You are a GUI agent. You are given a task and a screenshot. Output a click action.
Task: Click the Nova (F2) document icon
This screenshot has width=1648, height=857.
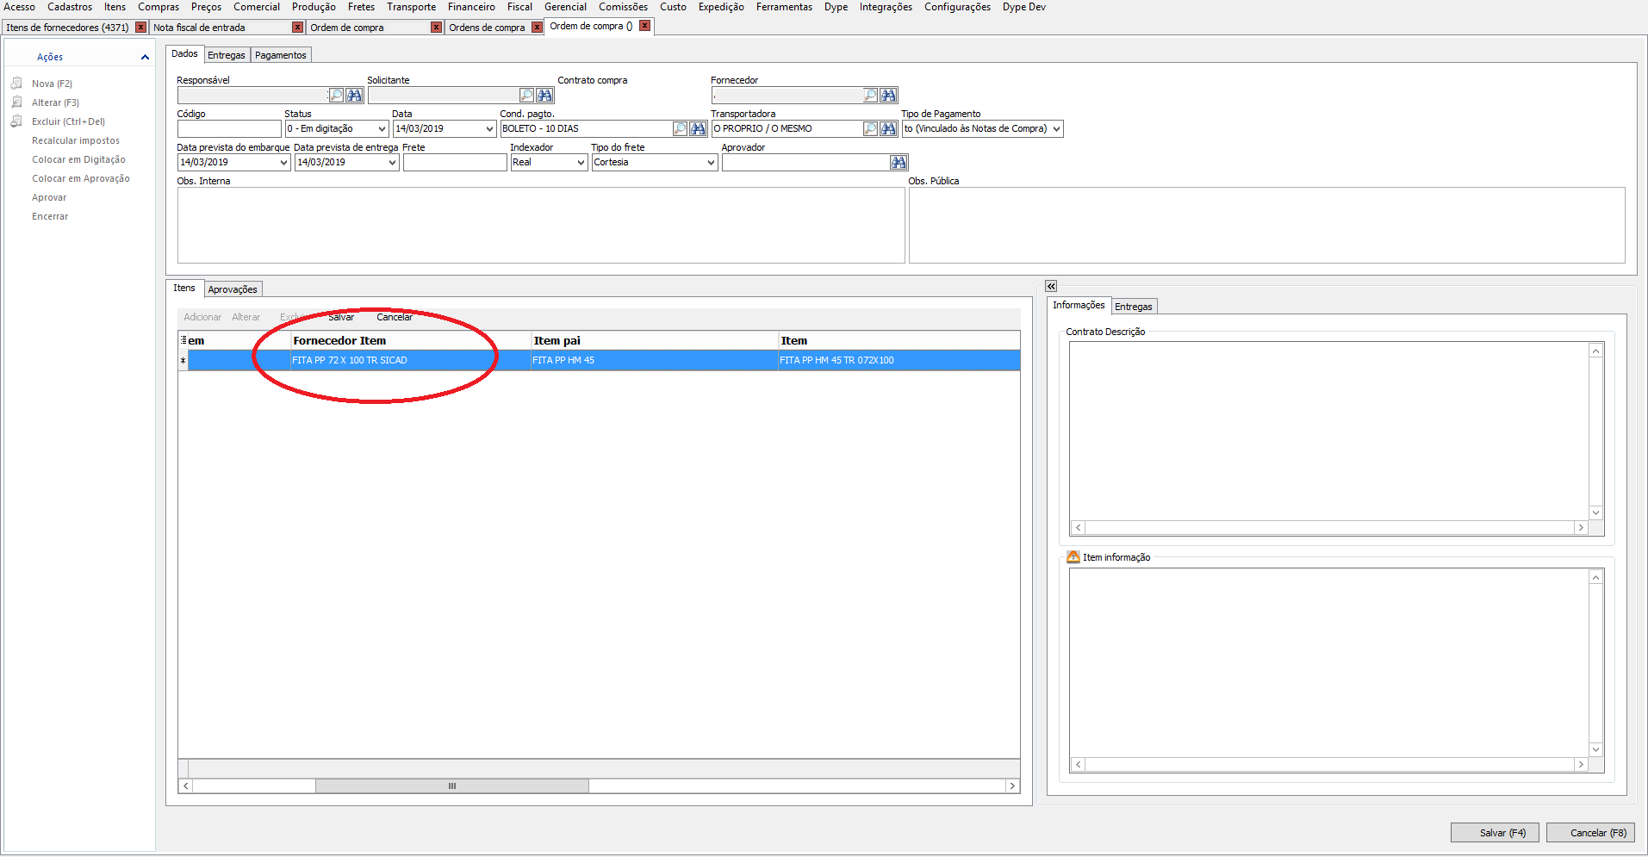16,84
